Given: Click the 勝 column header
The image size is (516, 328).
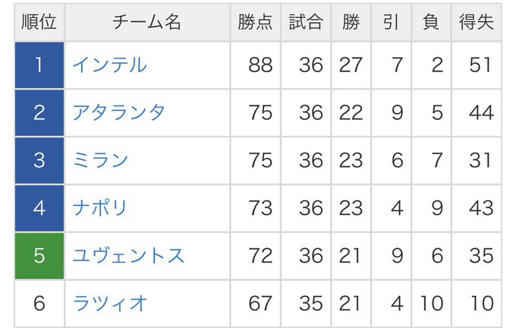Looking at the screenshot, I should click(x=351, y=22).
